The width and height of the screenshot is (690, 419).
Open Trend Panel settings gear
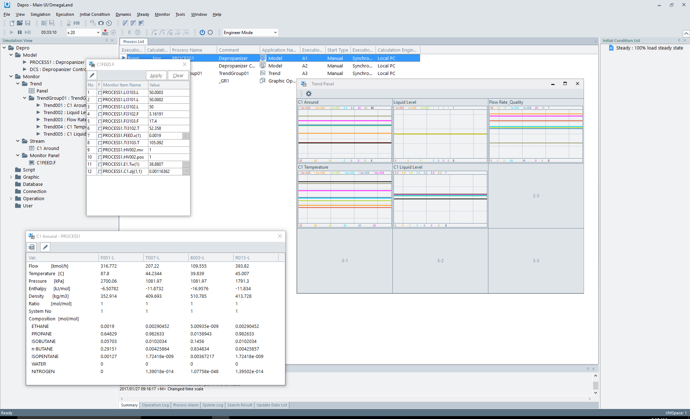pyautogui.click(x=309, y=94)
